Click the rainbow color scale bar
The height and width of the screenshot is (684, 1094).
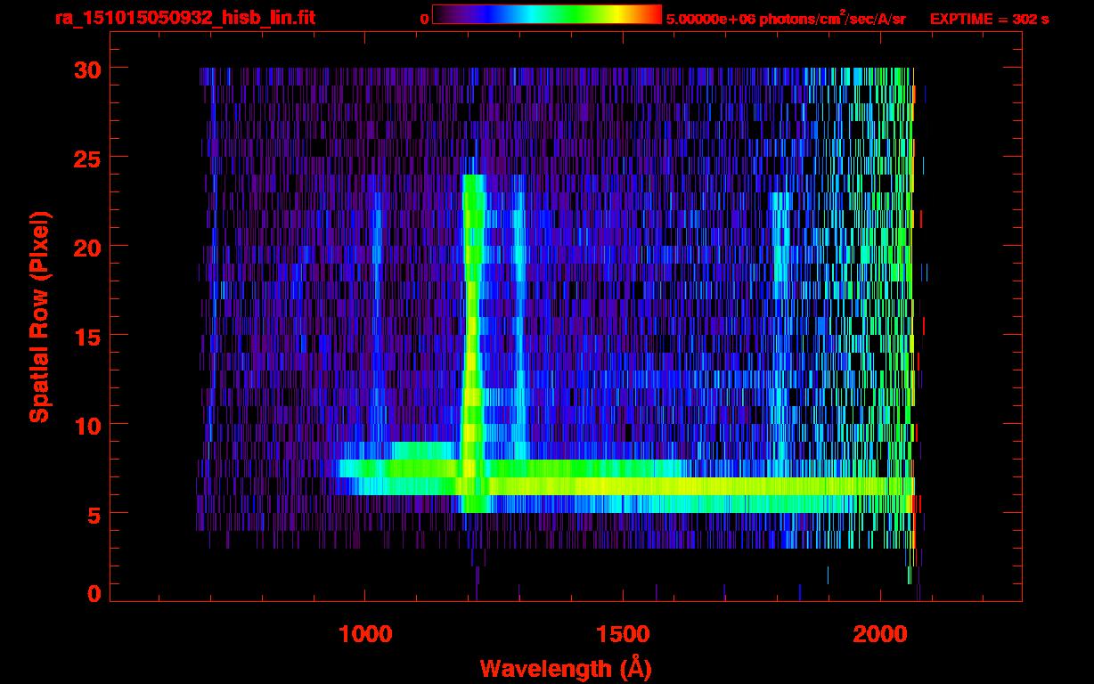pyautogui.click(x=547, y=14)
